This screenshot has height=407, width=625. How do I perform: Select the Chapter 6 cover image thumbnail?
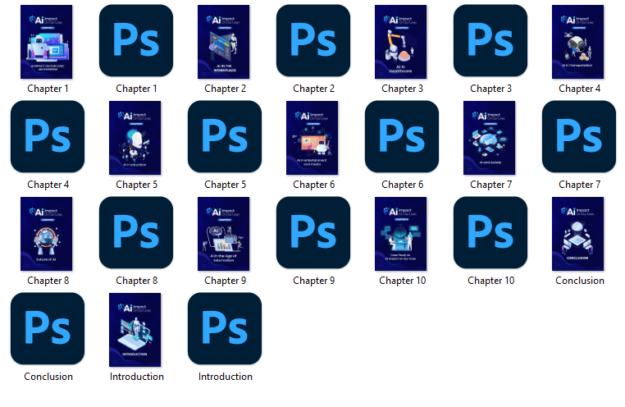[x=312, y=138]
